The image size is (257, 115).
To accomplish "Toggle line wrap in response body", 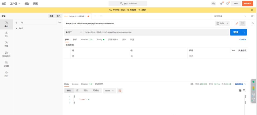I will pyautogui.click(x=120, y=91).
